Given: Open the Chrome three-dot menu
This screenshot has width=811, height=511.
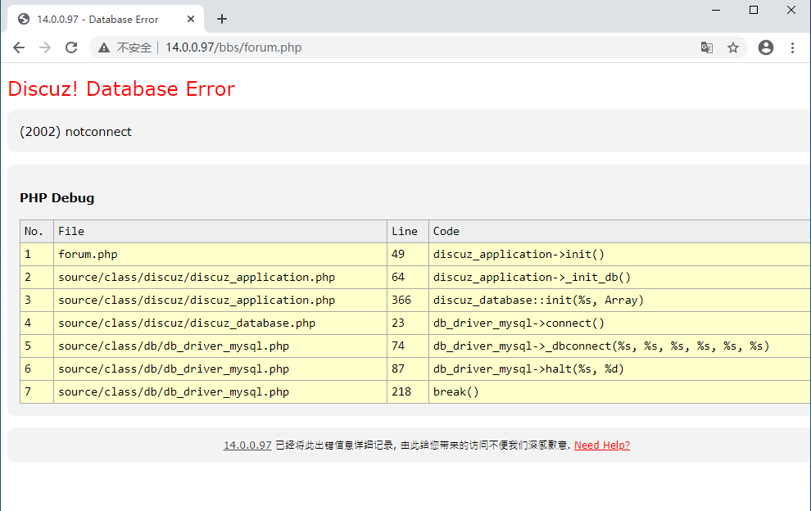Looking at the screenshot, I should [x=792, y=47].
